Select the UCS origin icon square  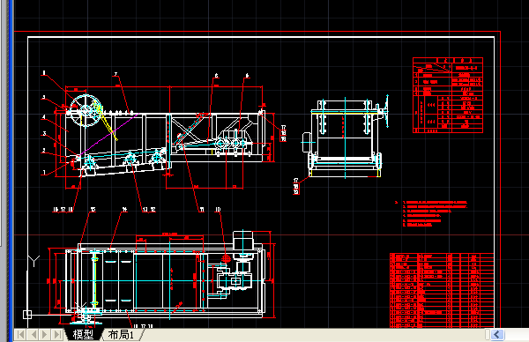(27, 315)
